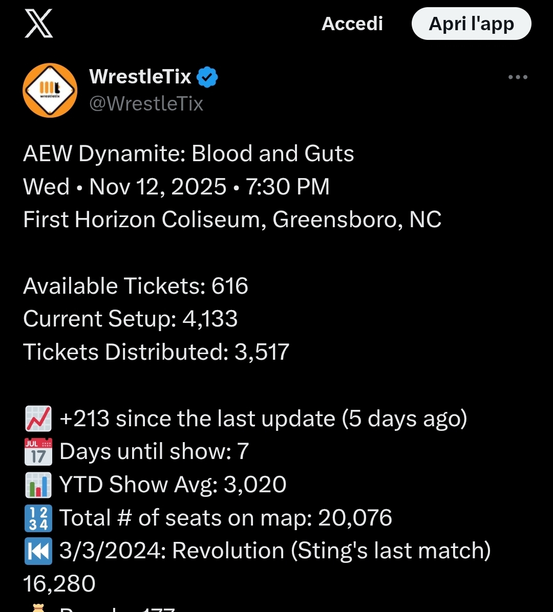
Task: Click the Revolution (Sting's last match) text
Action: (331, 551)
